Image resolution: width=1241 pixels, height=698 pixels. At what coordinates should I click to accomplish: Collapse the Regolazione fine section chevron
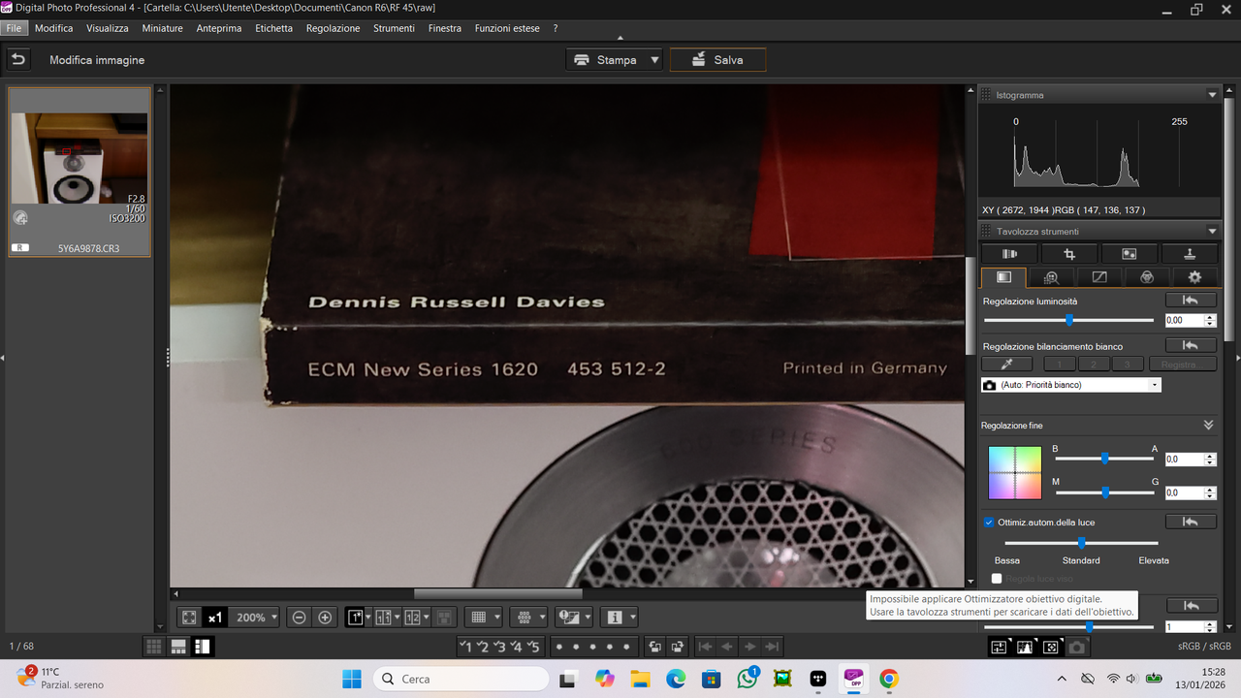click(1208, 425)
